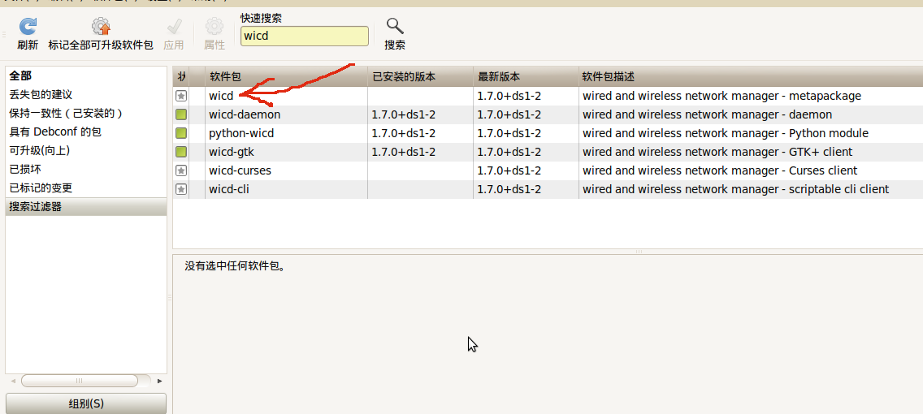Click the quick search field containing wicd
Viewport: 923px width, 414px height.
305,36
